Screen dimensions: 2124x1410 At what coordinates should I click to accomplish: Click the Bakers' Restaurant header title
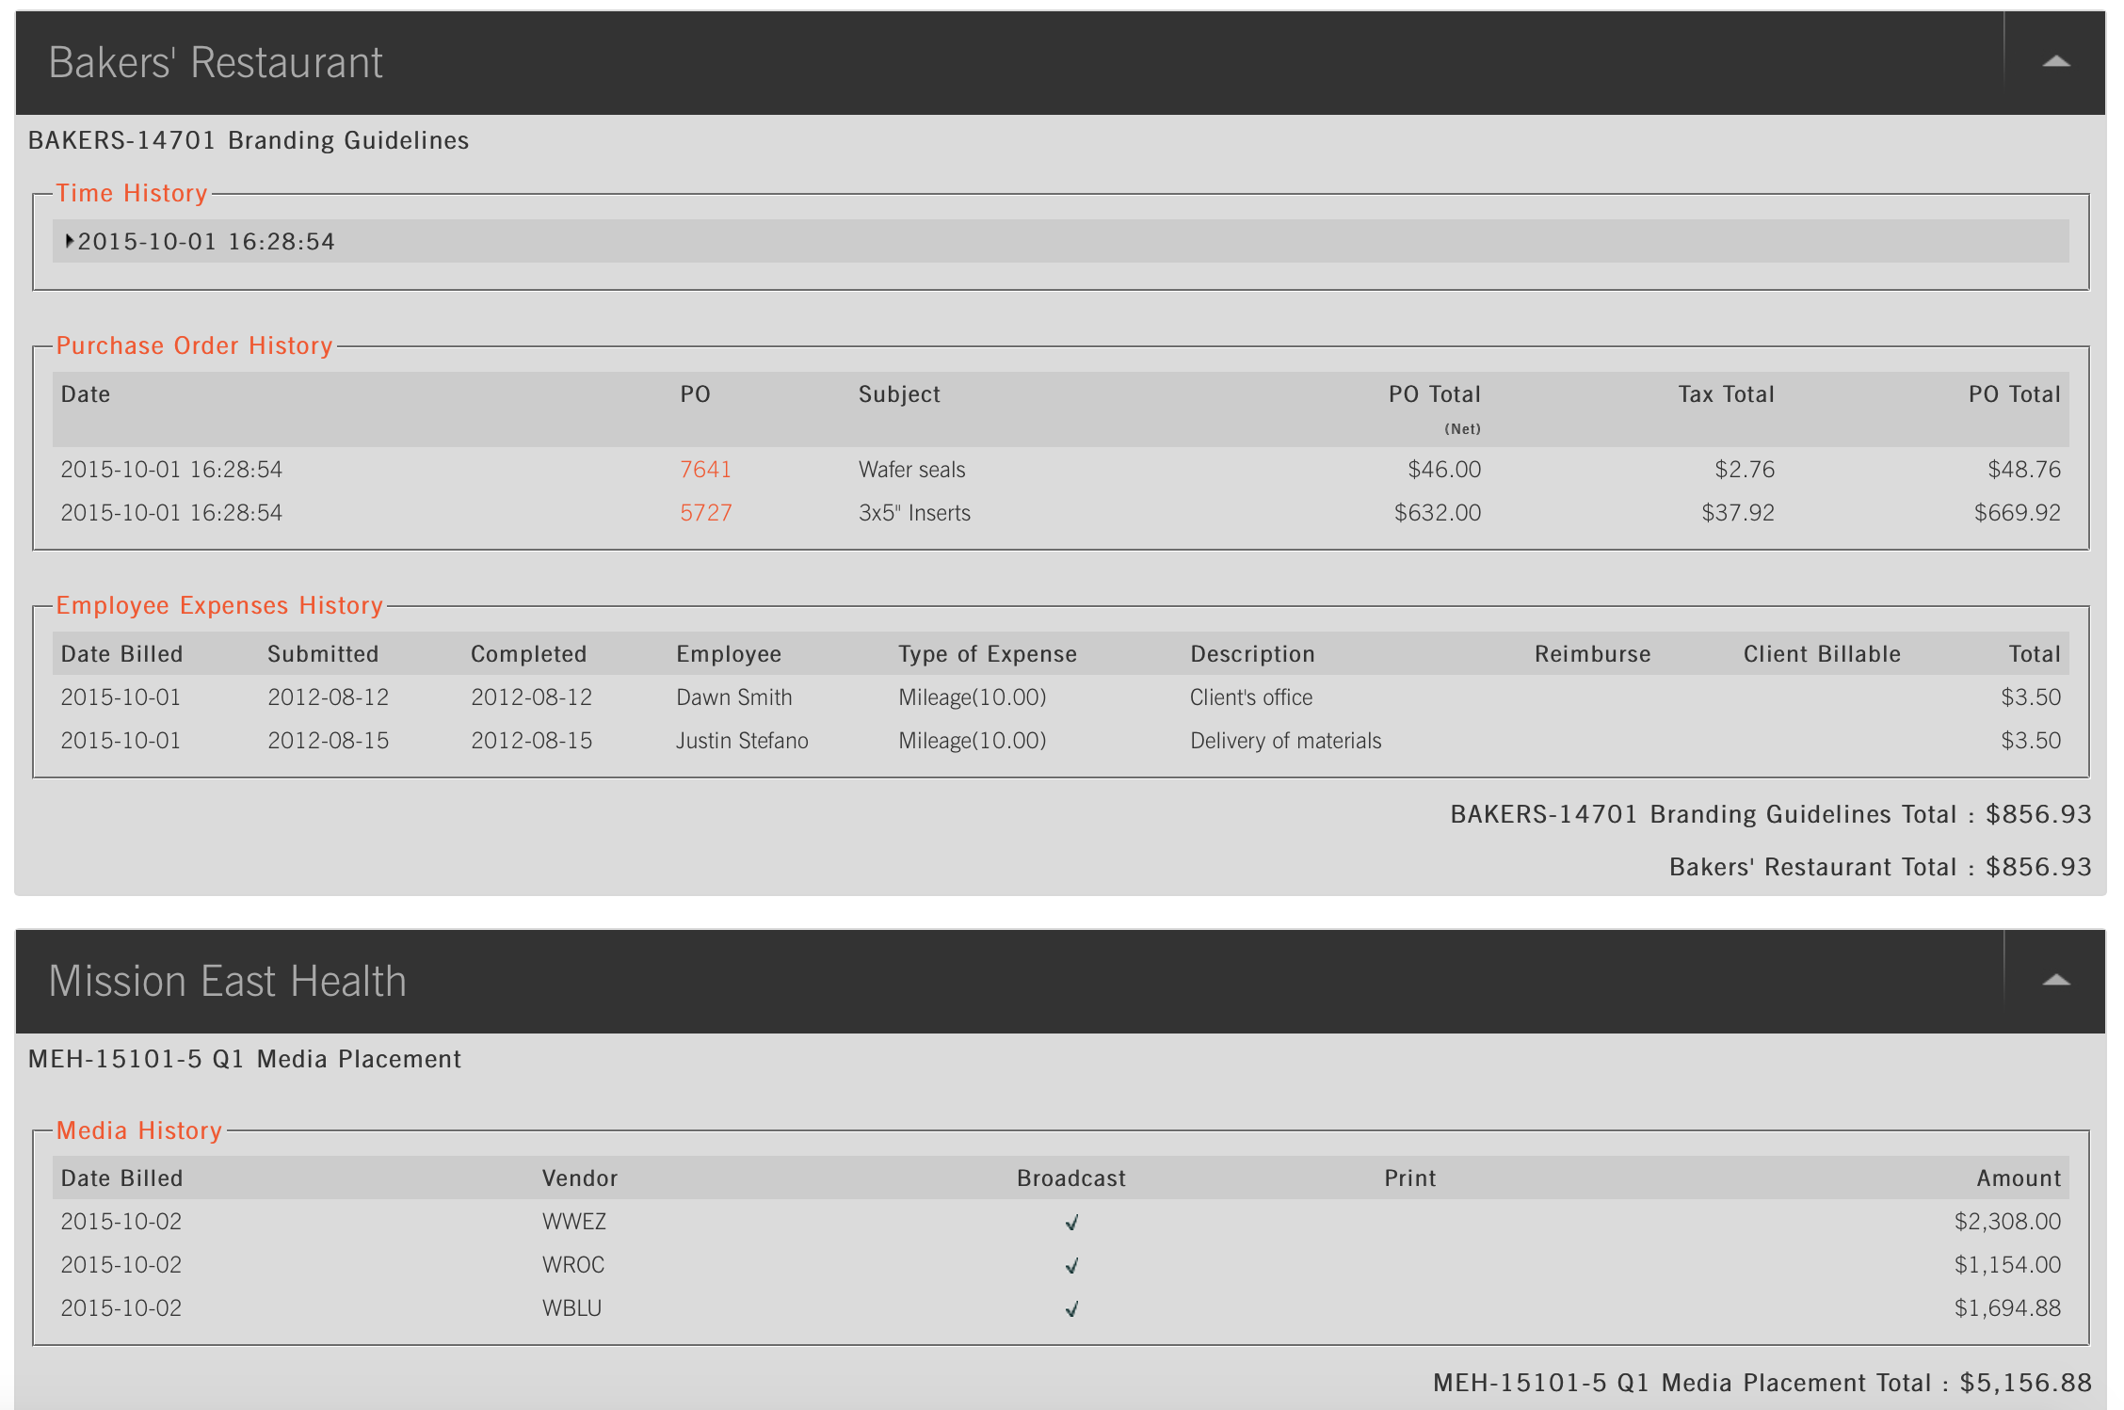pos(216,63)
